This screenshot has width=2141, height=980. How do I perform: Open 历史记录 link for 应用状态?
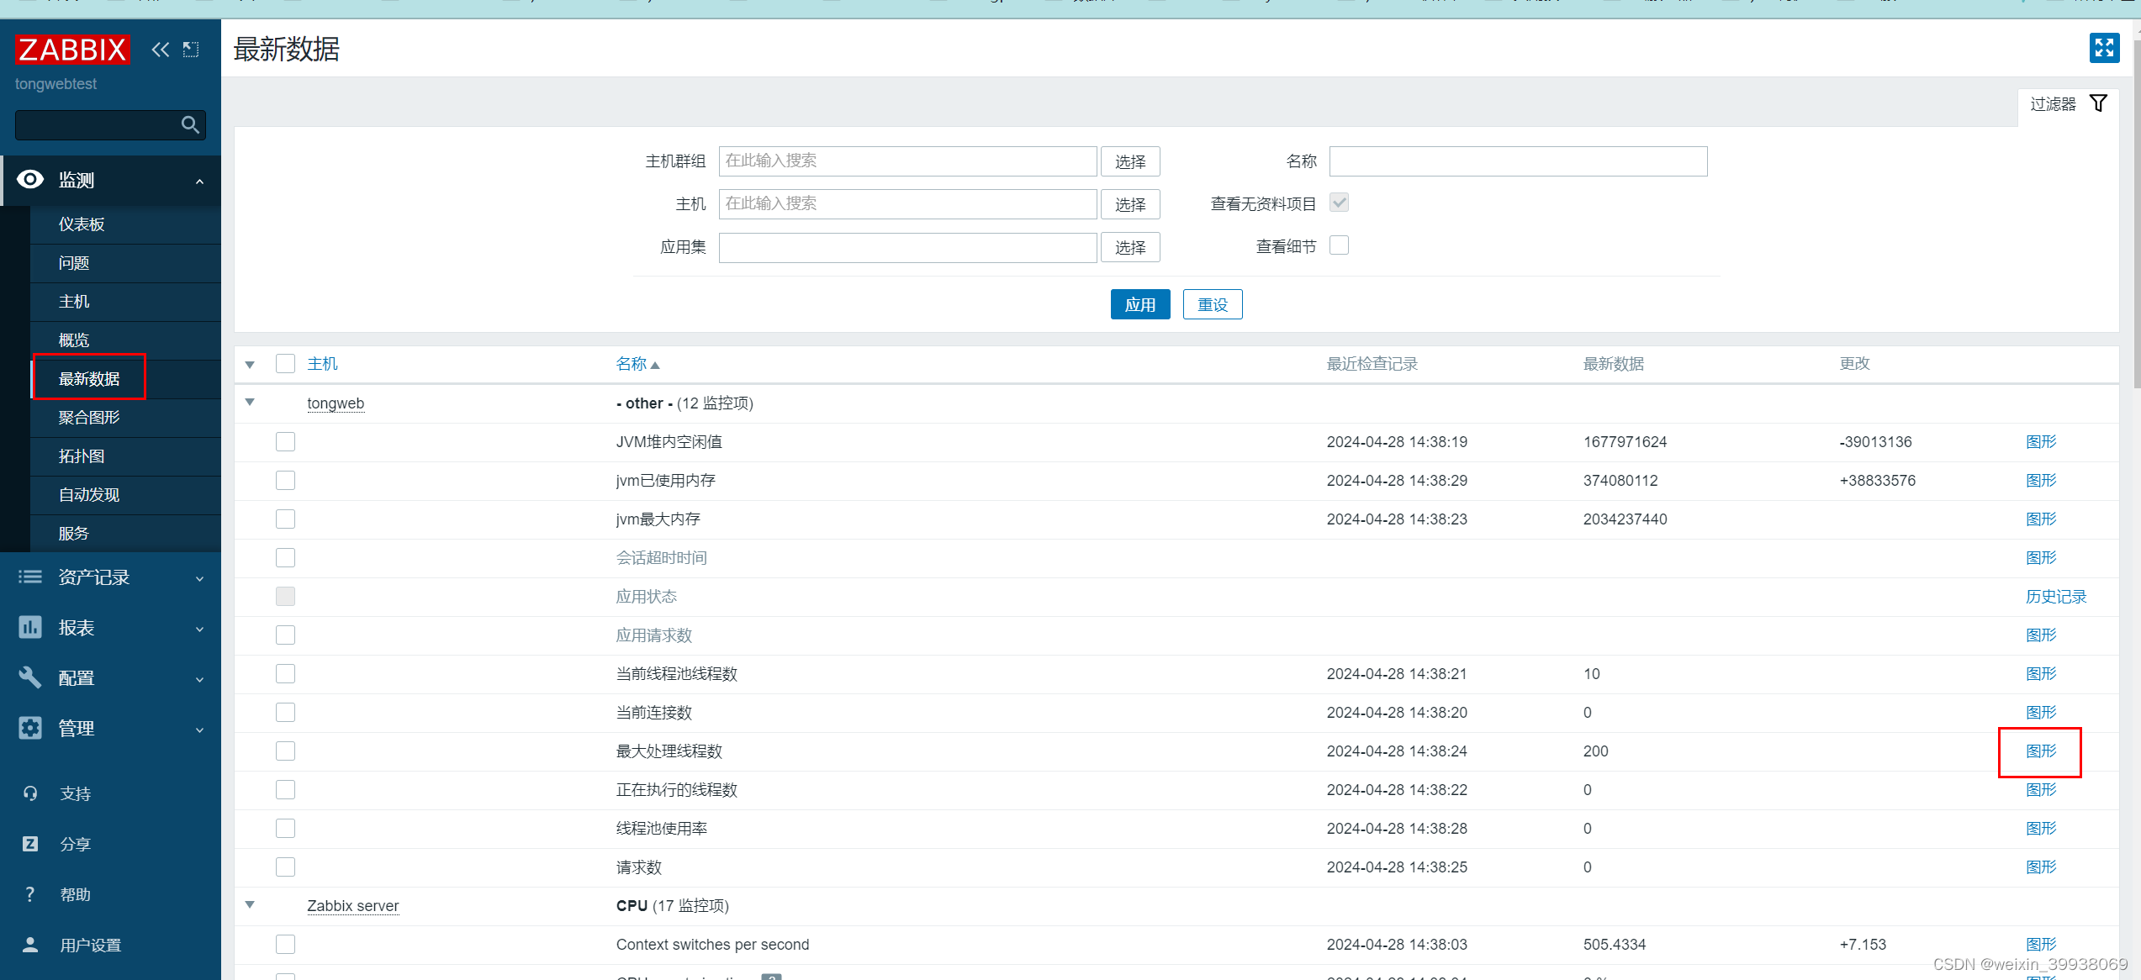pos(2056,597)
